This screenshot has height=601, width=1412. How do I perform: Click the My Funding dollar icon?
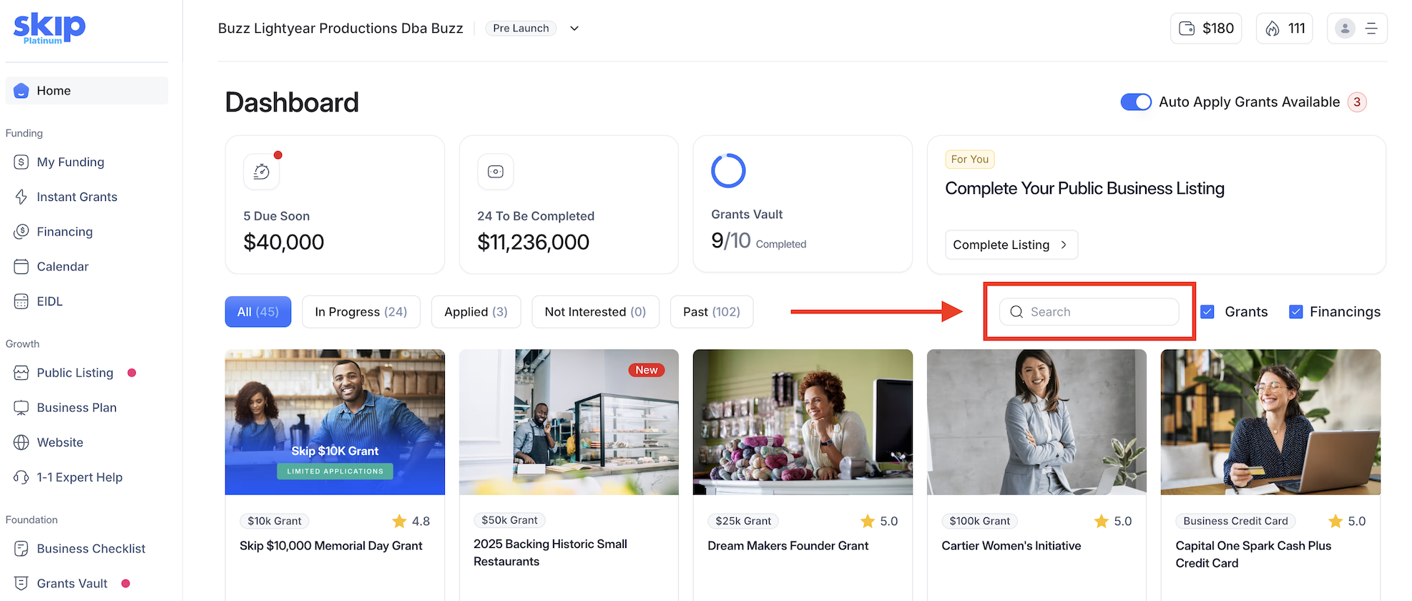point(21,162)
